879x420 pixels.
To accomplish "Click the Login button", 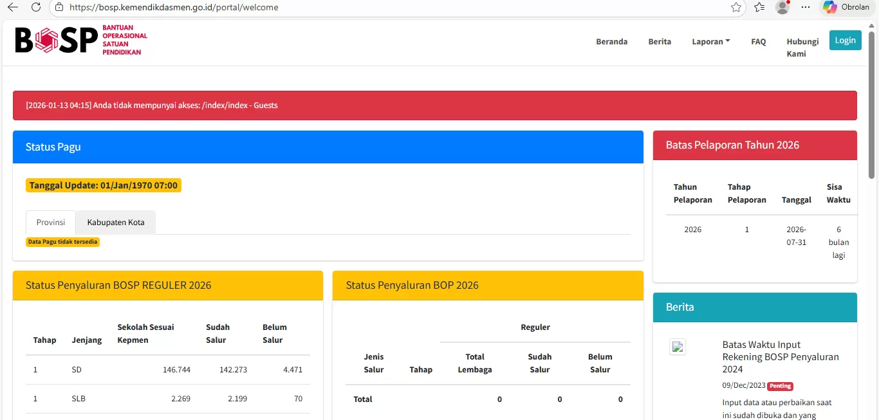I will point(846,40).
